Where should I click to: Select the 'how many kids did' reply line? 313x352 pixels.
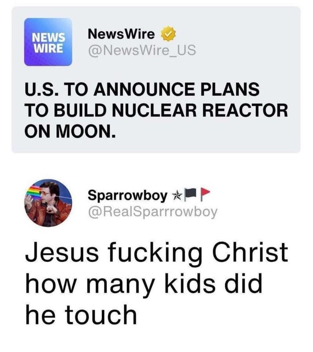point(144,284)
